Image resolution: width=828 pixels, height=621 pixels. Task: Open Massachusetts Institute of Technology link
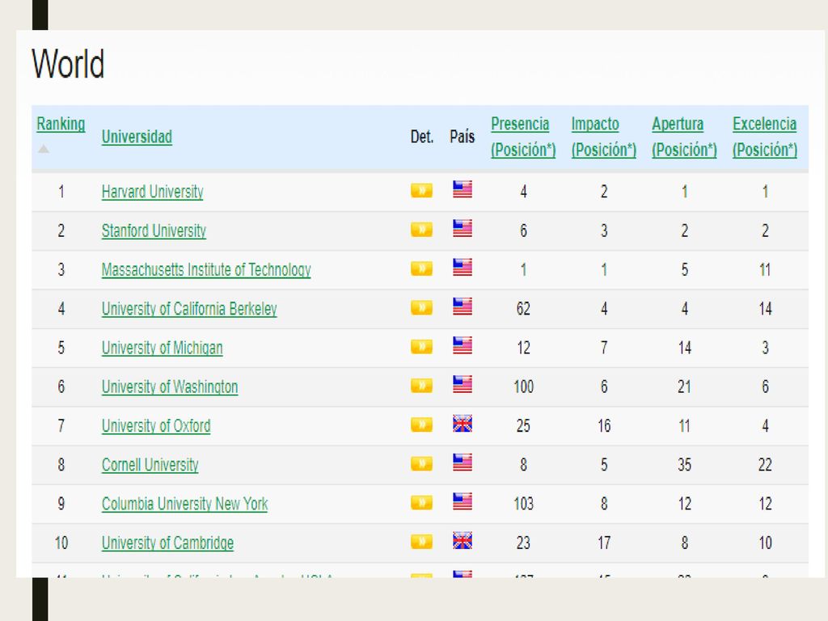pyautogui.click(x=206, y=270)
